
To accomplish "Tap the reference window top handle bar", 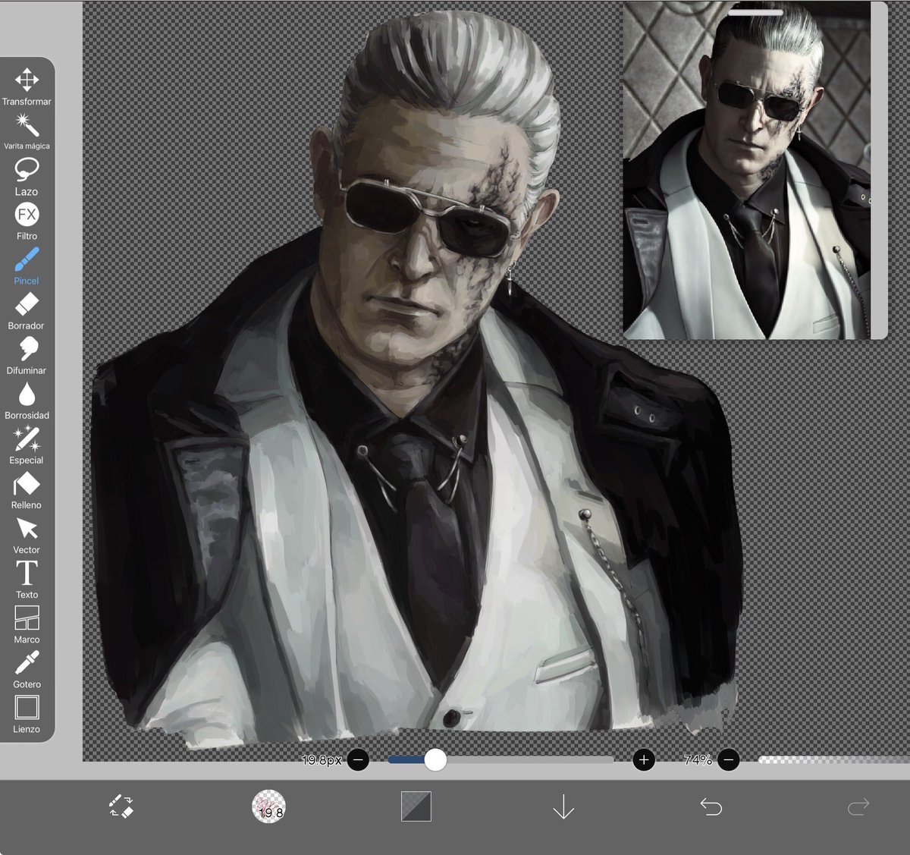I will (755, 12).
